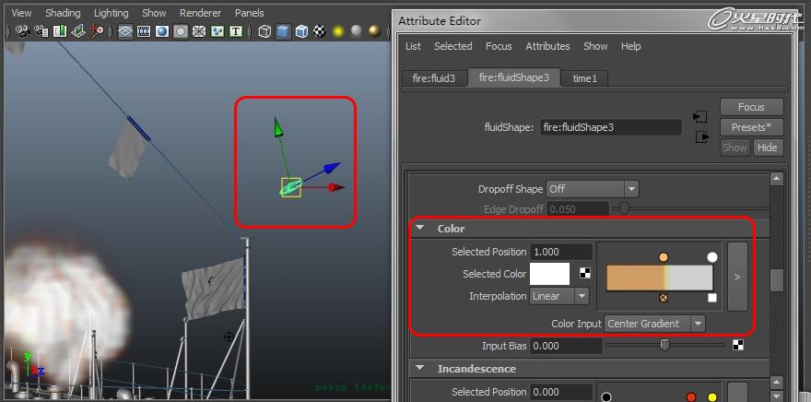Open the Color Input dropdown
Viewport: 811px width, 402px height.
tap(654, 324)
